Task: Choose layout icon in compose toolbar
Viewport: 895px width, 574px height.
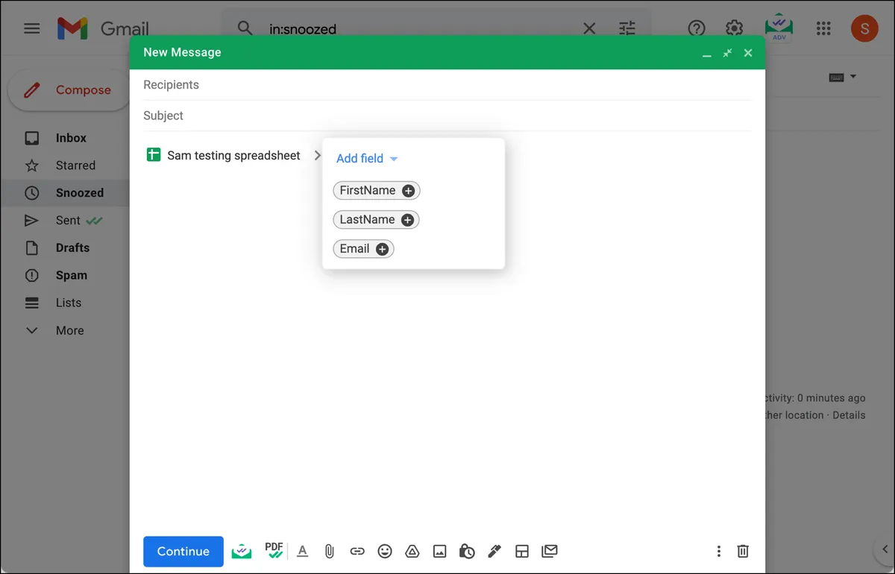Action: tap(522, 552)
